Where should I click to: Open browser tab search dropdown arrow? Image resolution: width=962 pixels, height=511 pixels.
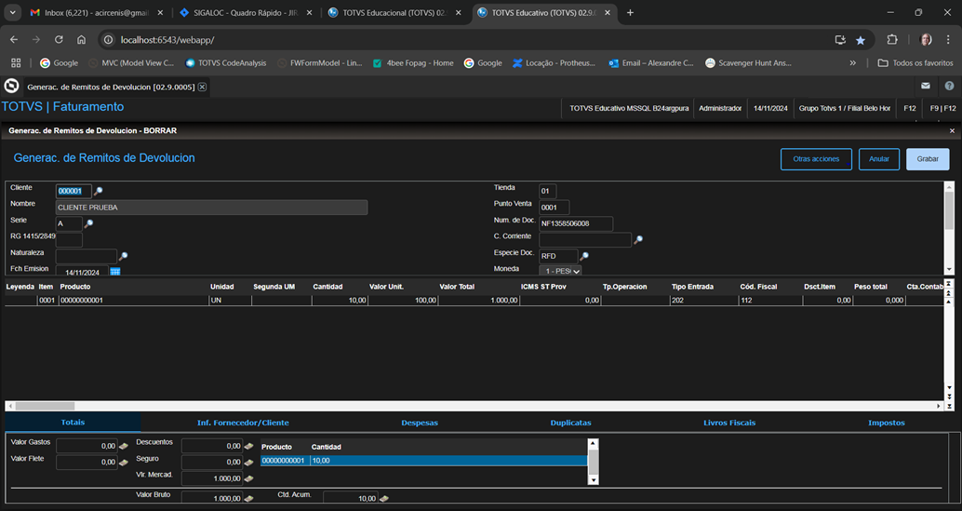coord(13,13)
